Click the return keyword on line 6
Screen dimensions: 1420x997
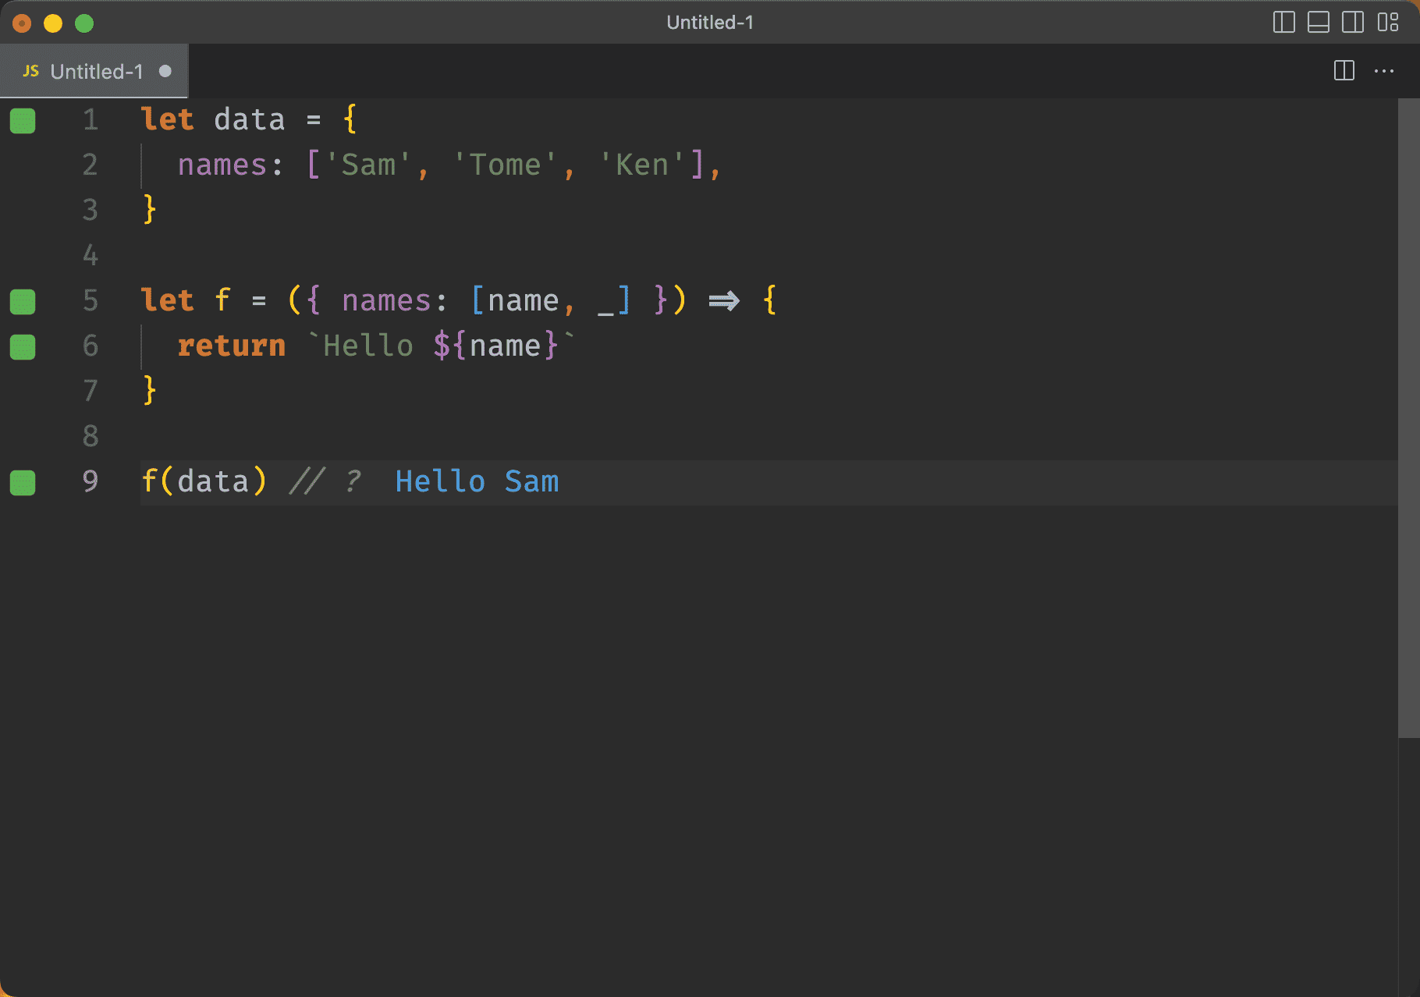(x=231, y=346)
